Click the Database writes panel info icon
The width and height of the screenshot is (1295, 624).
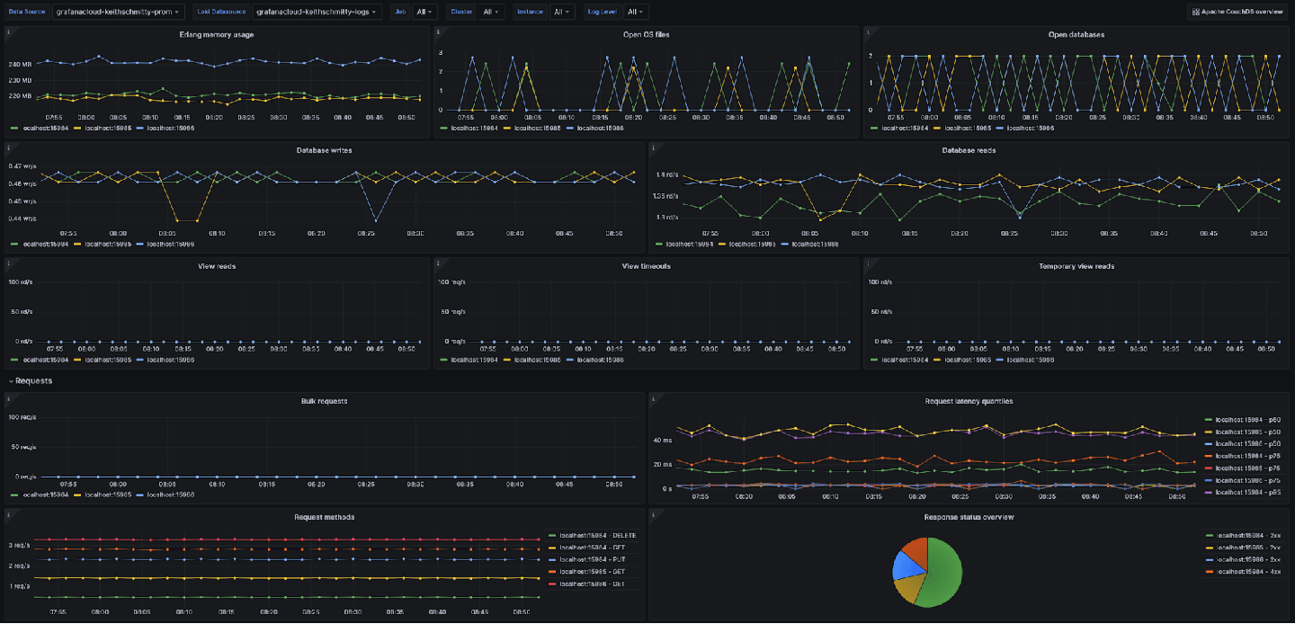(x=10, y=147)
